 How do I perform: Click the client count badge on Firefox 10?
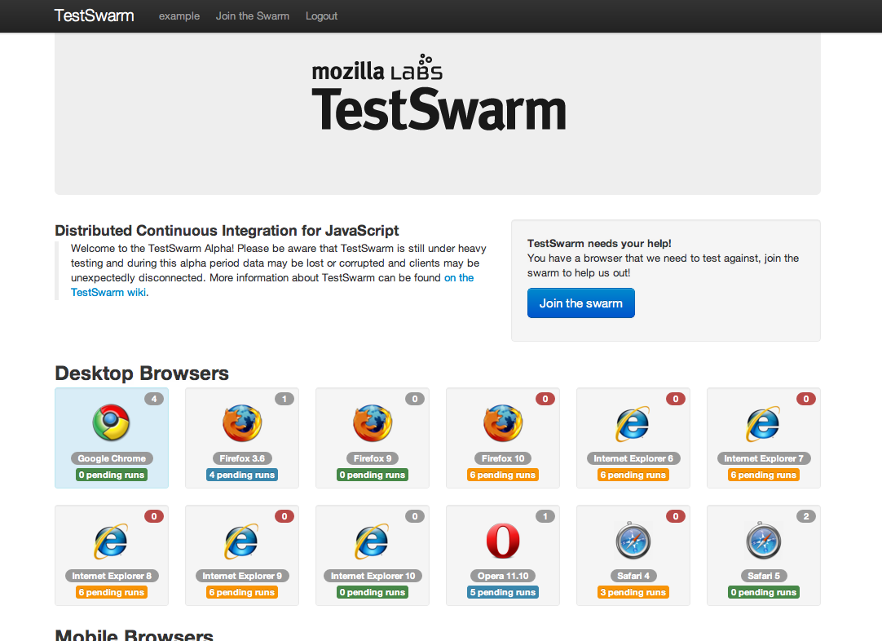[x=545, y=399]
